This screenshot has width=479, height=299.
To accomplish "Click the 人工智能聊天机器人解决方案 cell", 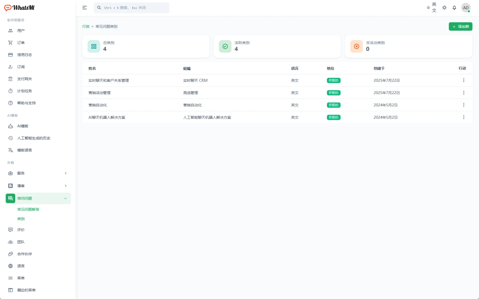I will (207, 117).
